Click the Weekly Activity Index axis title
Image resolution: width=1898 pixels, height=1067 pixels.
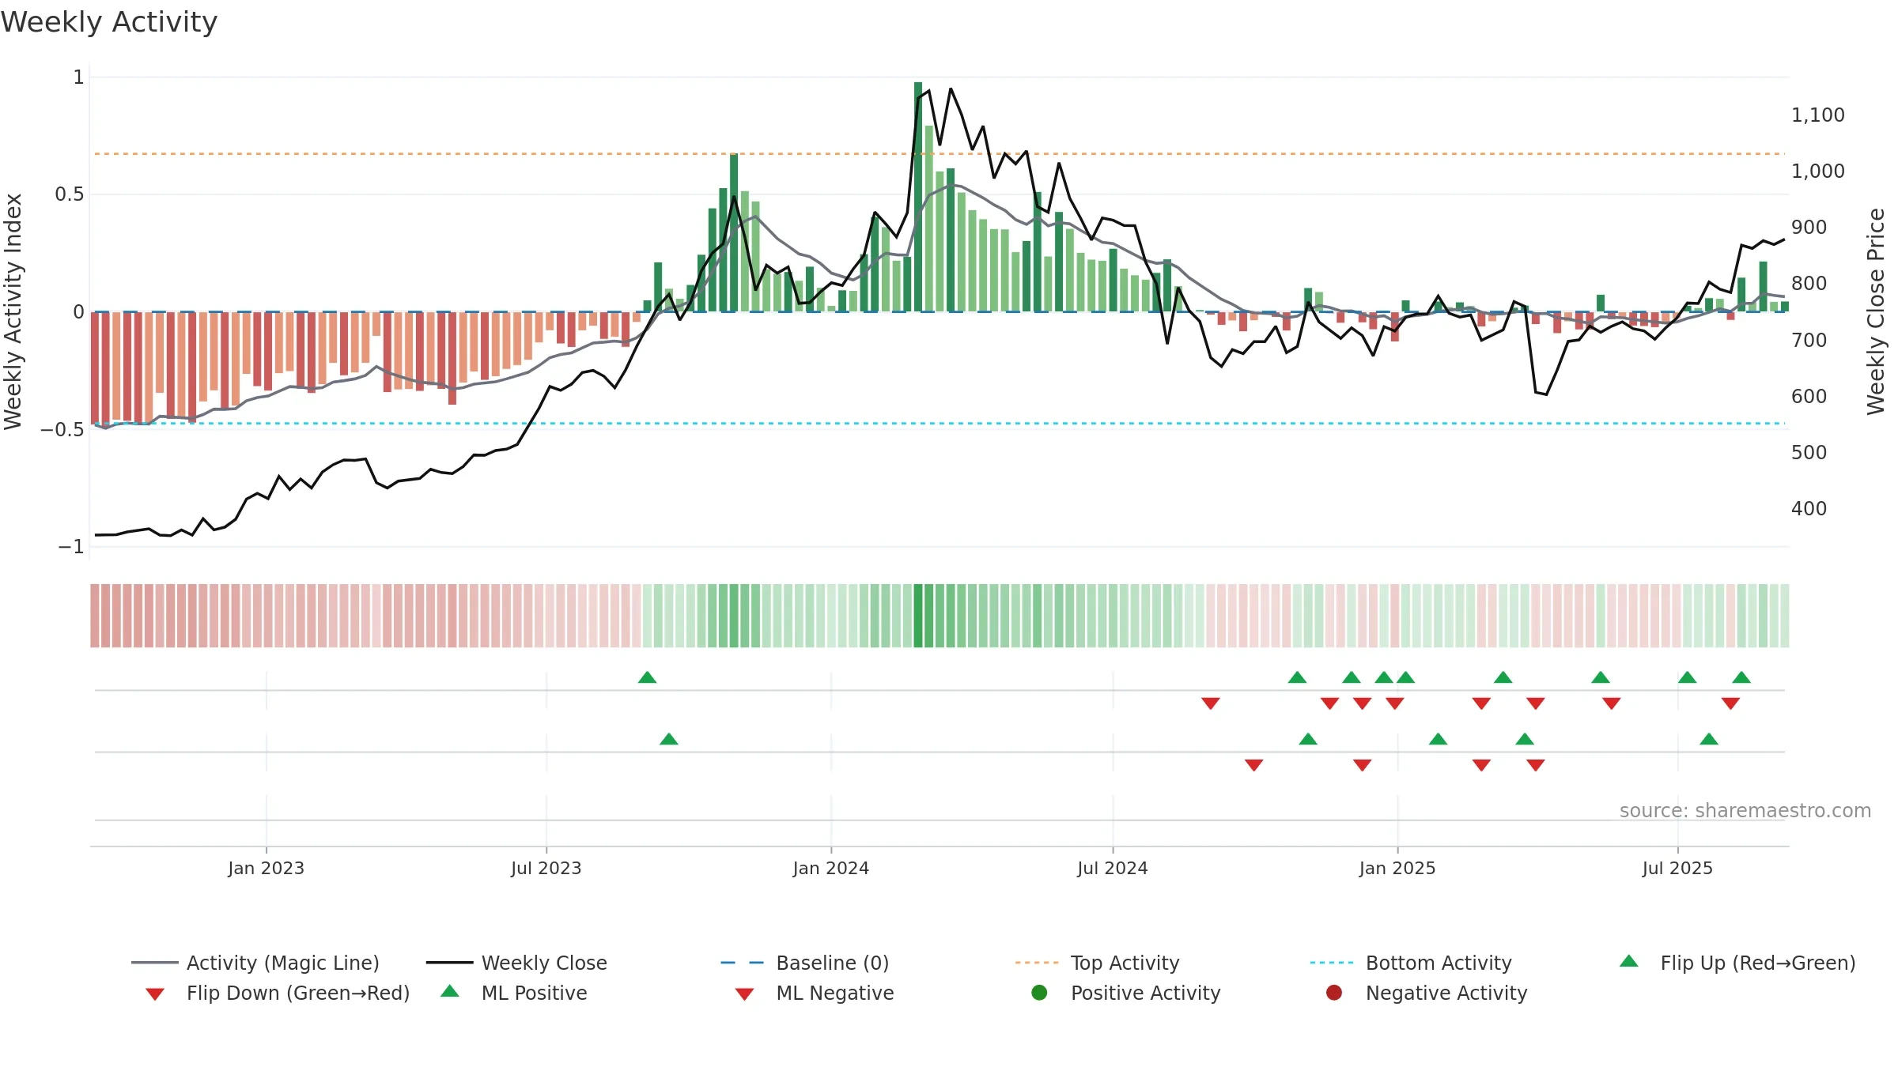(13, 311)
